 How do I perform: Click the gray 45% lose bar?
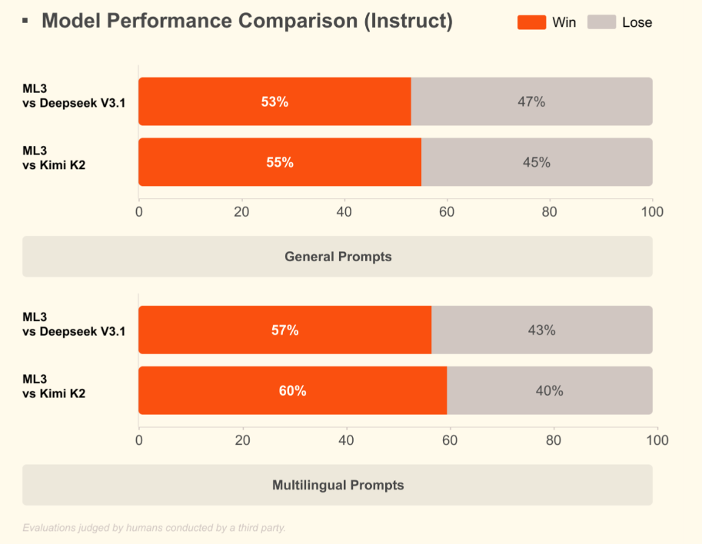pos(537,162)
